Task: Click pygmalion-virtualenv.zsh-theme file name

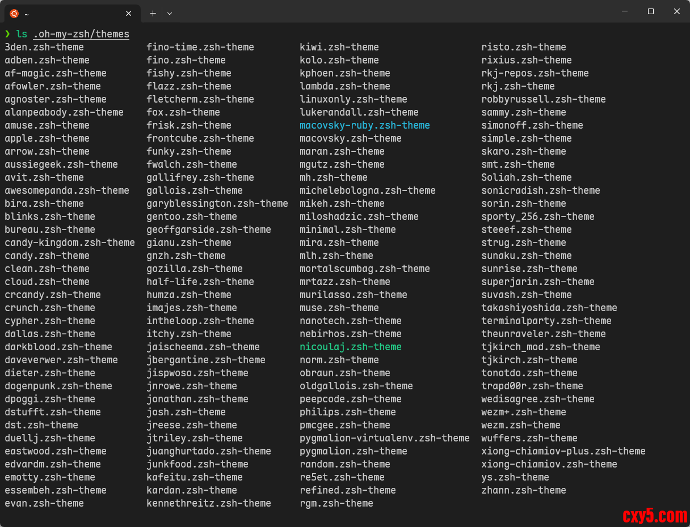Action: click(384, 438)
